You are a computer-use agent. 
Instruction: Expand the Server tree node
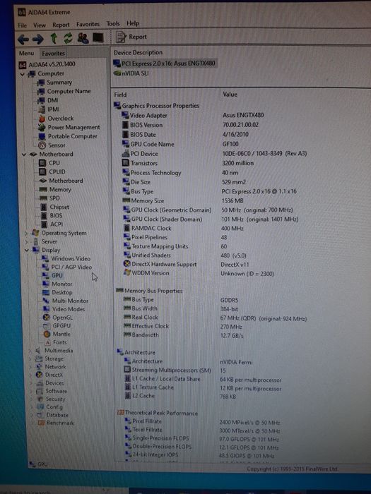coord(27,242)
